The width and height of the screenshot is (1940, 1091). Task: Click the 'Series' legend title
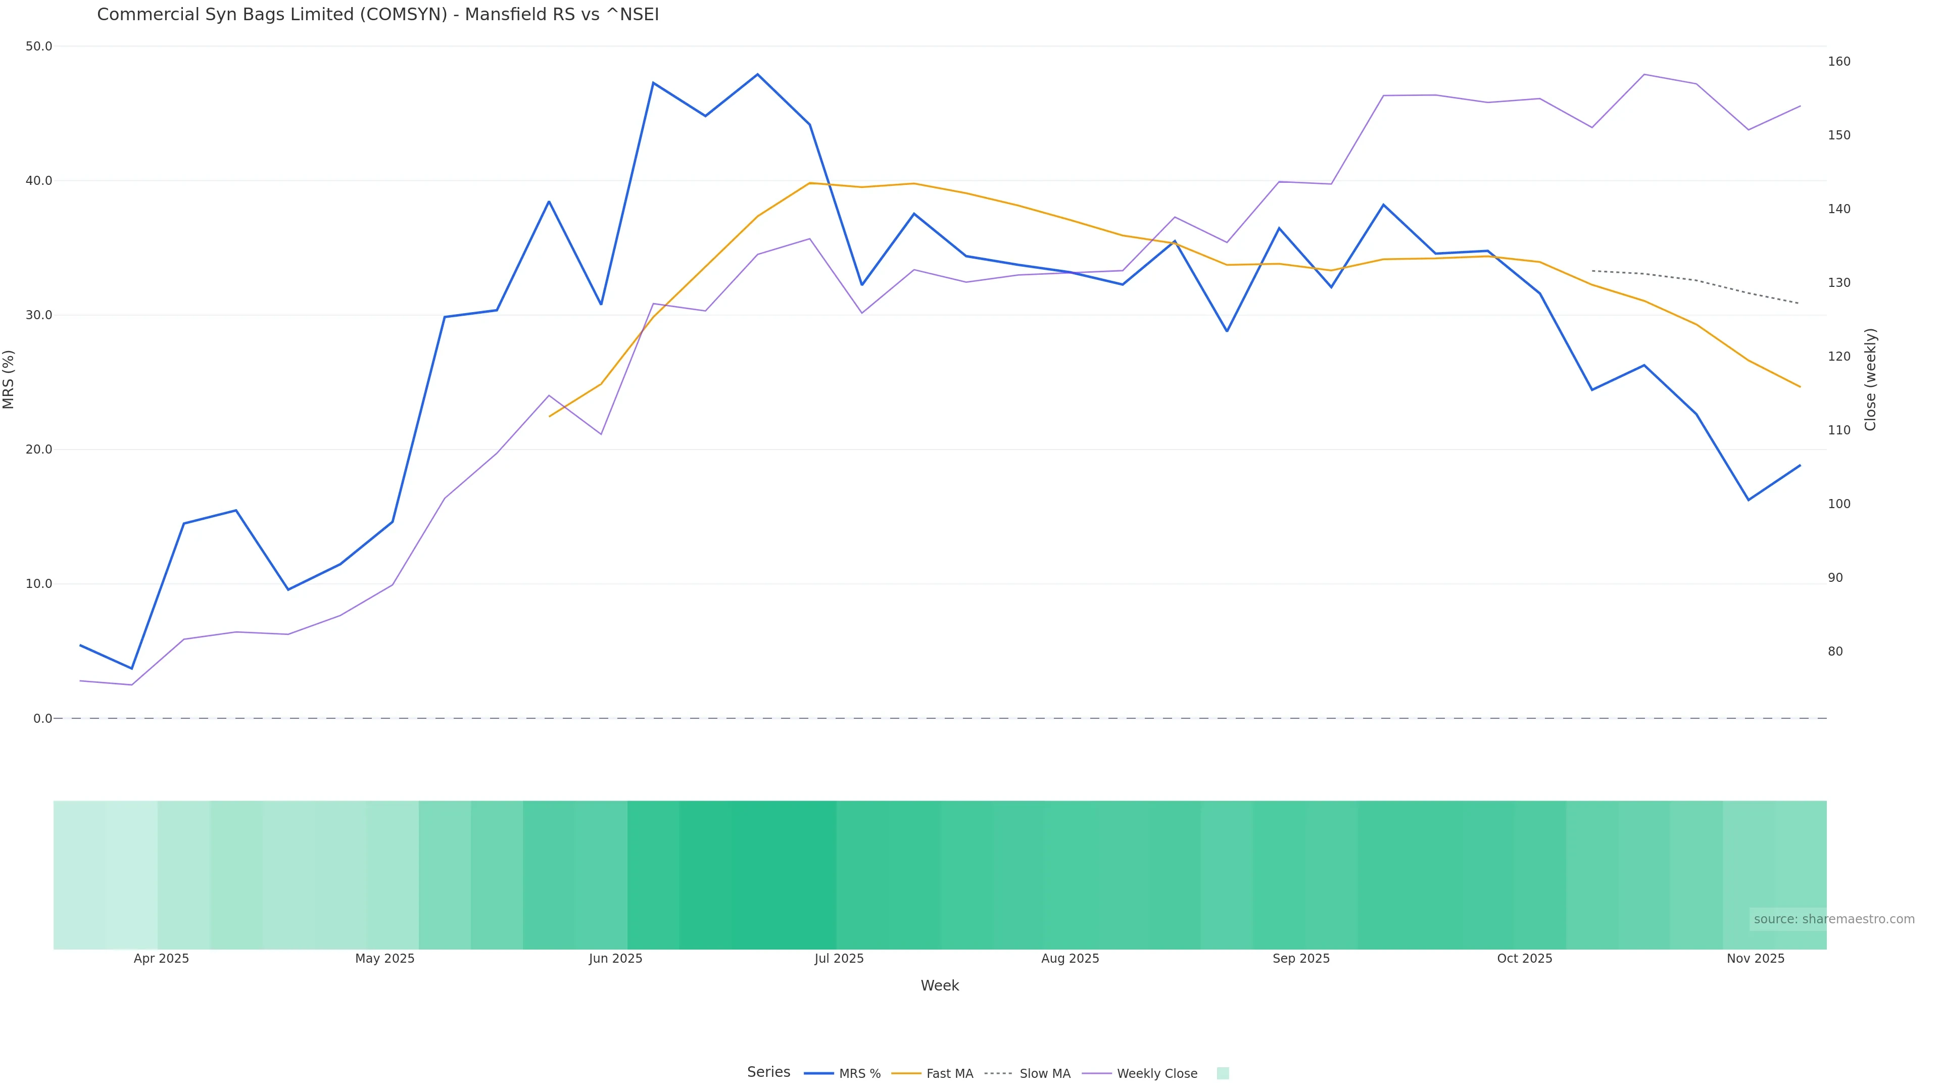pyautogui.click(x=768, y=1072)
